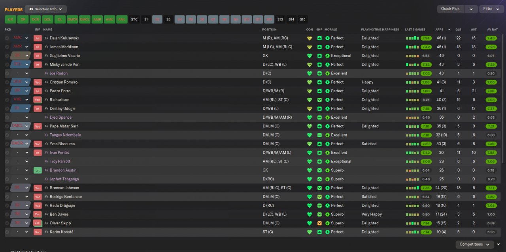Click last 5 games form bars for Dejan Kulusevski
The image size is (506, 252).
[412, 38]
